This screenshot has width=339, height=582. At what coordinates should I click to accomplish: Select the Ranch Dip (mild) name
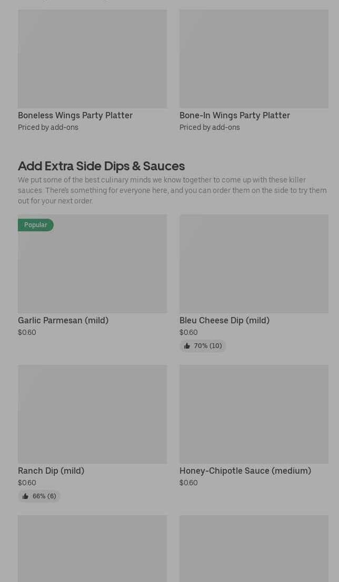pyautogui.click(x=51, y=471)
